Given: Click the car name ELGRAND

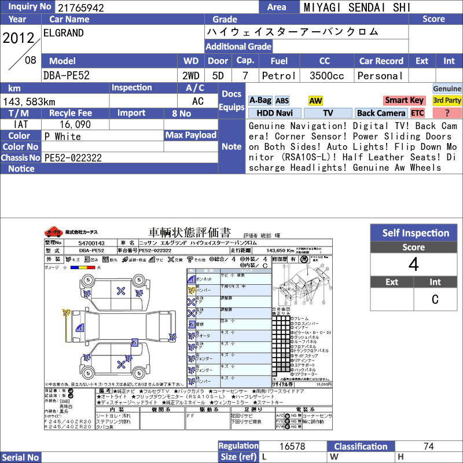Looking at the screenshot, I should click(x=64, y=33).
